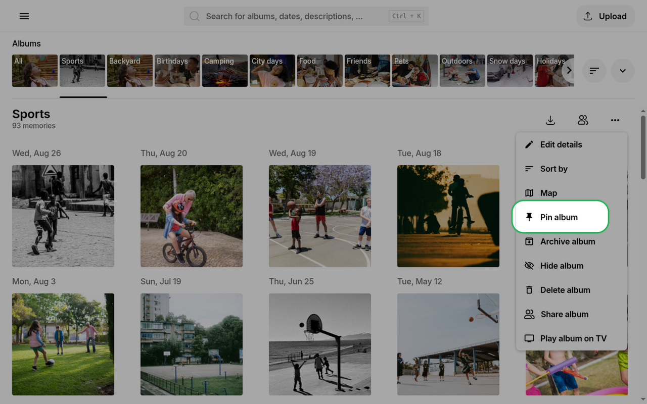The height and width of the screenshot is (404, 647).
Task: Open the Outdoors album
Action: [463, 71]
